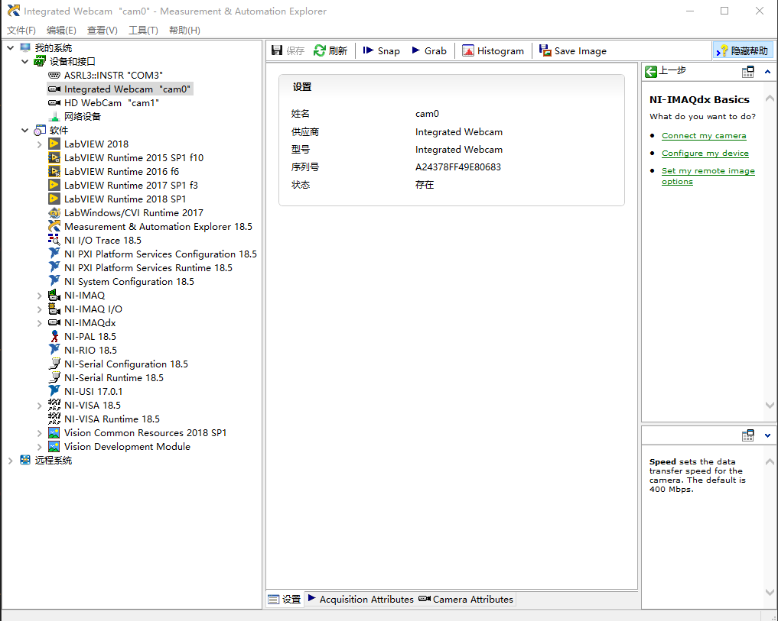Click Measurement & Automation Explorer 18.5 icon
Image resolution: width=778 pixels, height=621 pixels.
[54, 227]
